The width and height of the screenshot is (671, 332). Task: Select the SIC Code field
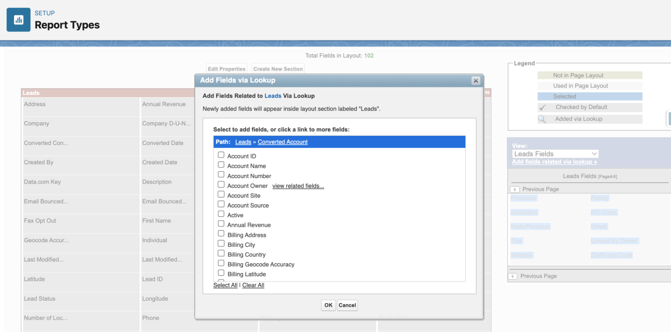tap(604, 212)
